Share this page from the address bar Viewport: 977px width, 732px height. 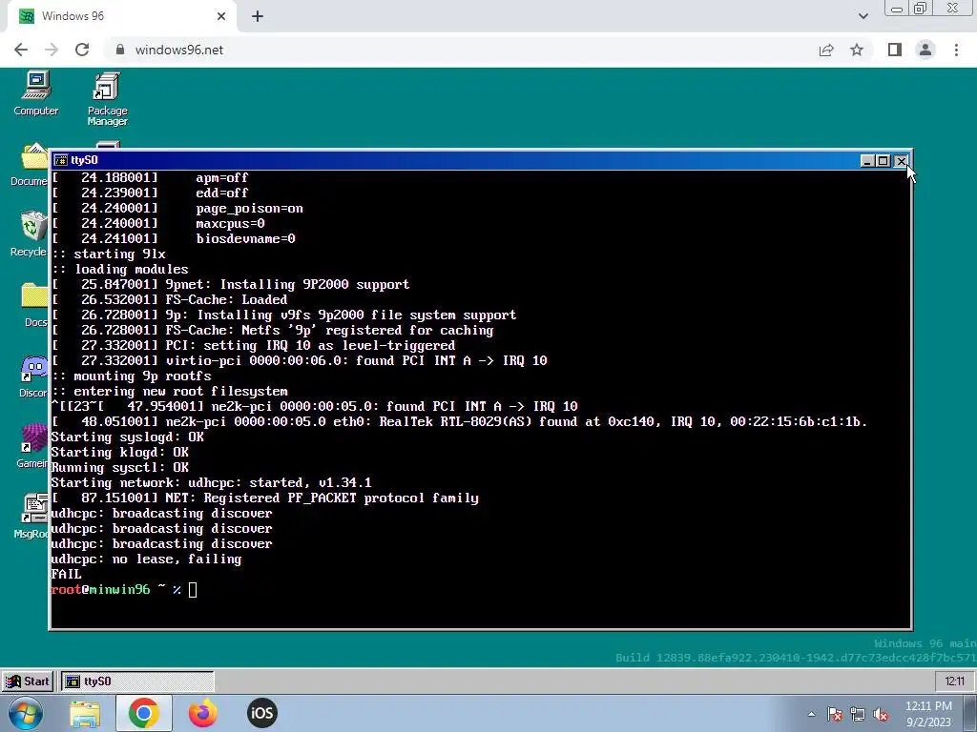(826, 50)
